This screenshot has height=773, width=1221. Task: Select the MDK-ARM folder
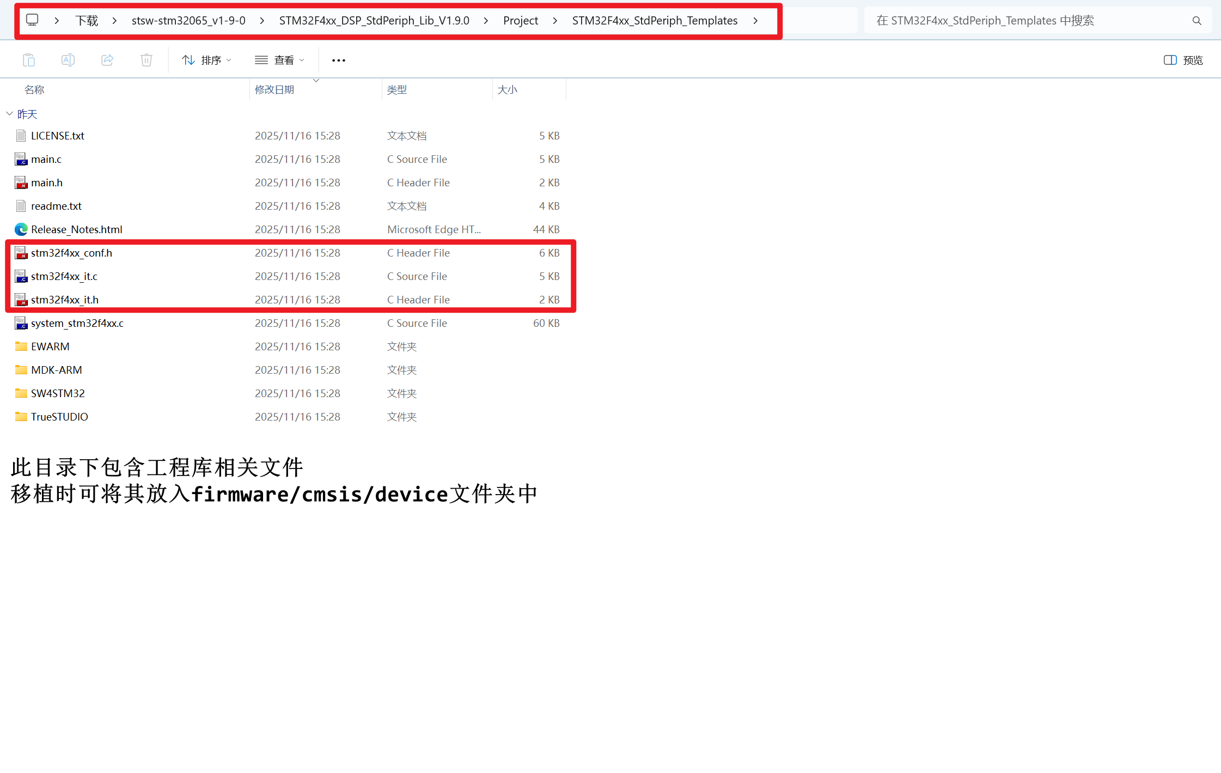coord(56,370)
